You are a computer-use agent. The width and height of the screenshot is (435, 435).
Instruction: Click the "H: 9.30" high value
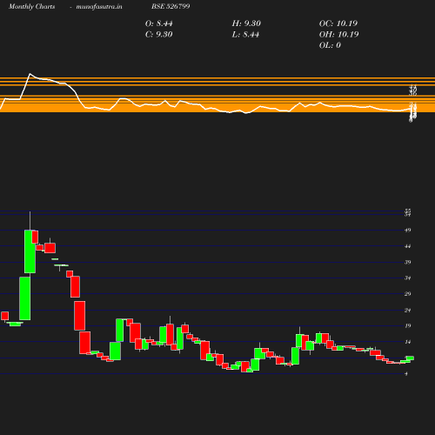coord(246,23)
